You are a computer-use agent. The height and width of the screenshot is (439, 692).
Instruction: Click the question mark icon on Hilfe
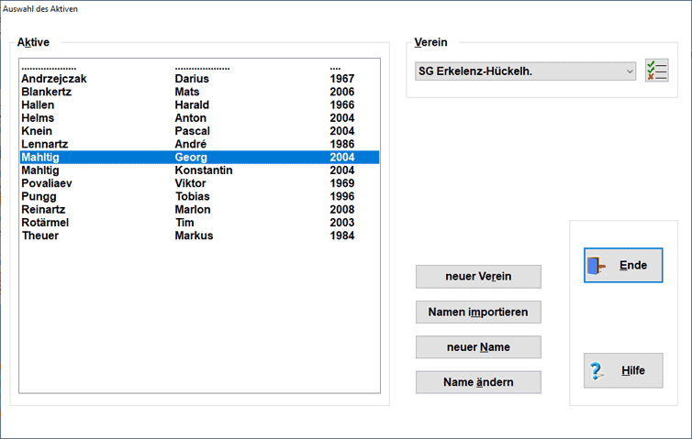click(597, 371)
